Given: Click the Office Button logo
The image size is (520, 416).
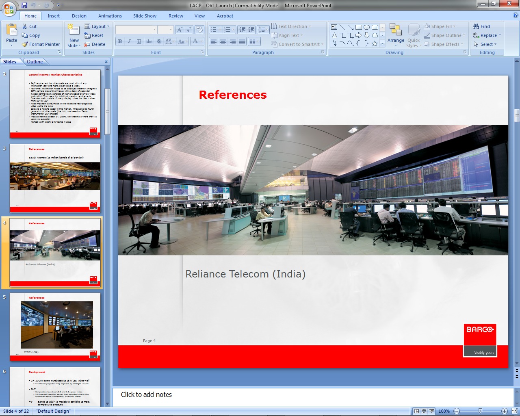Looking at the screenshot, I should coord(9,9).
